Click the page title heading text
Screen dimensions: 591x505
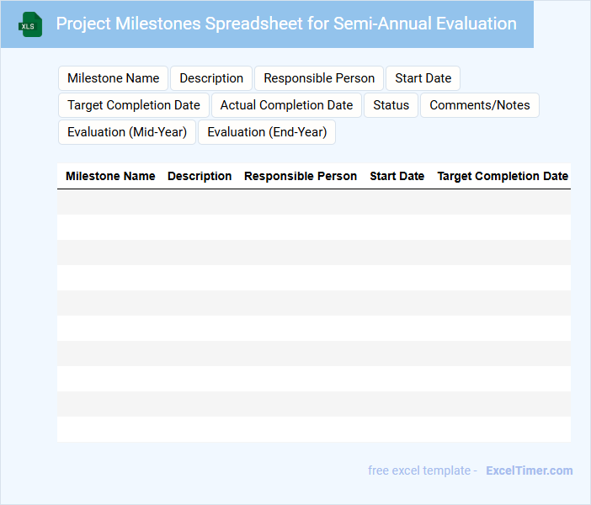[x=286, y=24]
